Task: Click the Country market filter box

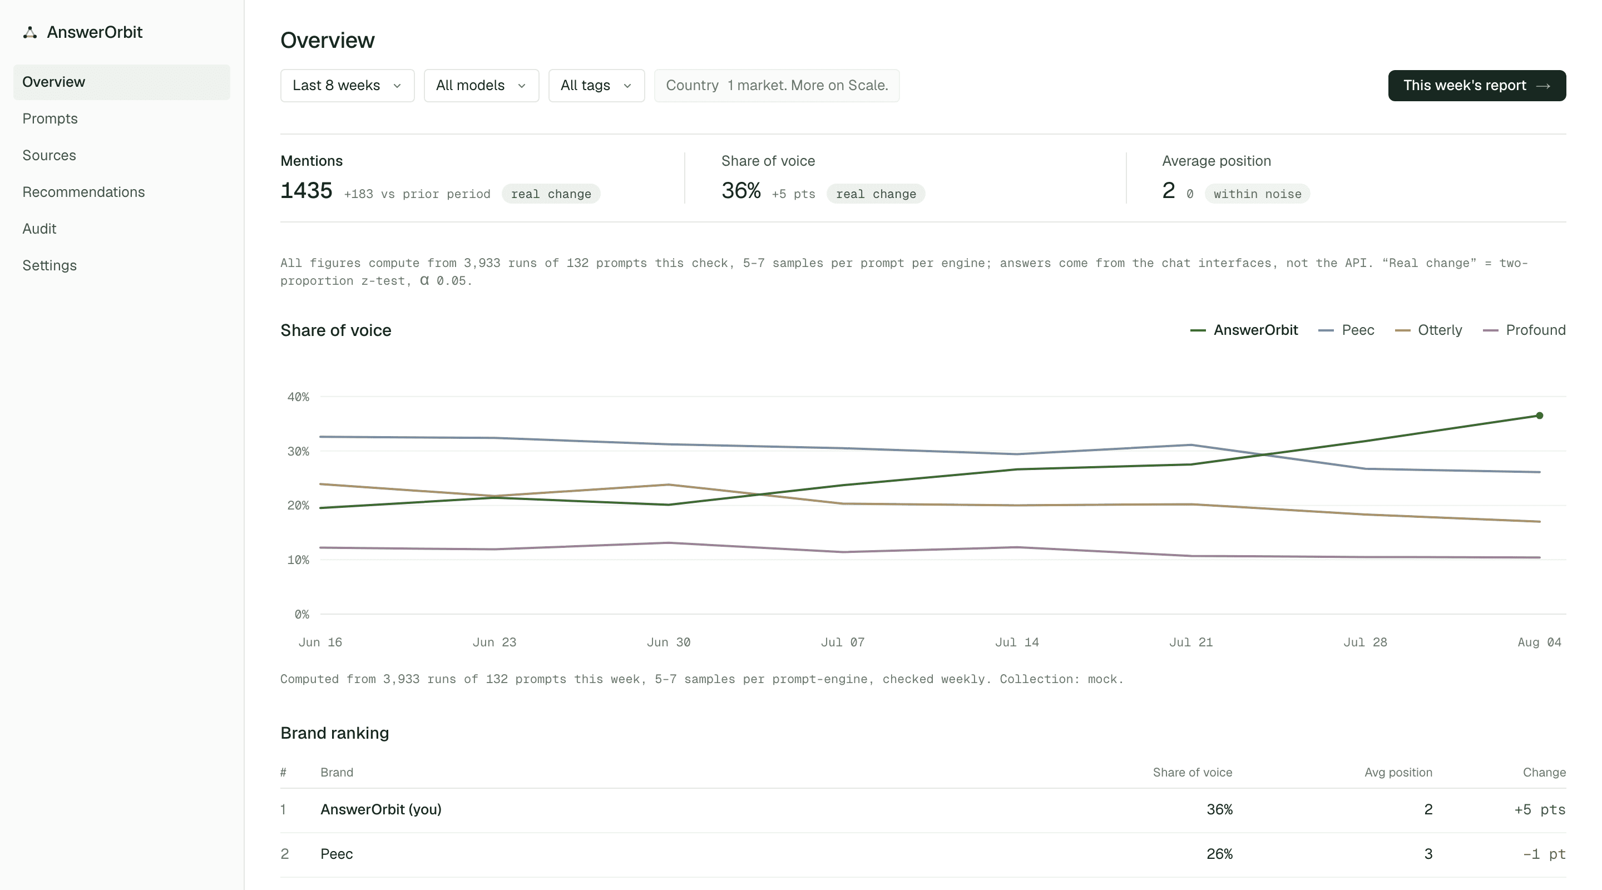Action: pos(777,86)
